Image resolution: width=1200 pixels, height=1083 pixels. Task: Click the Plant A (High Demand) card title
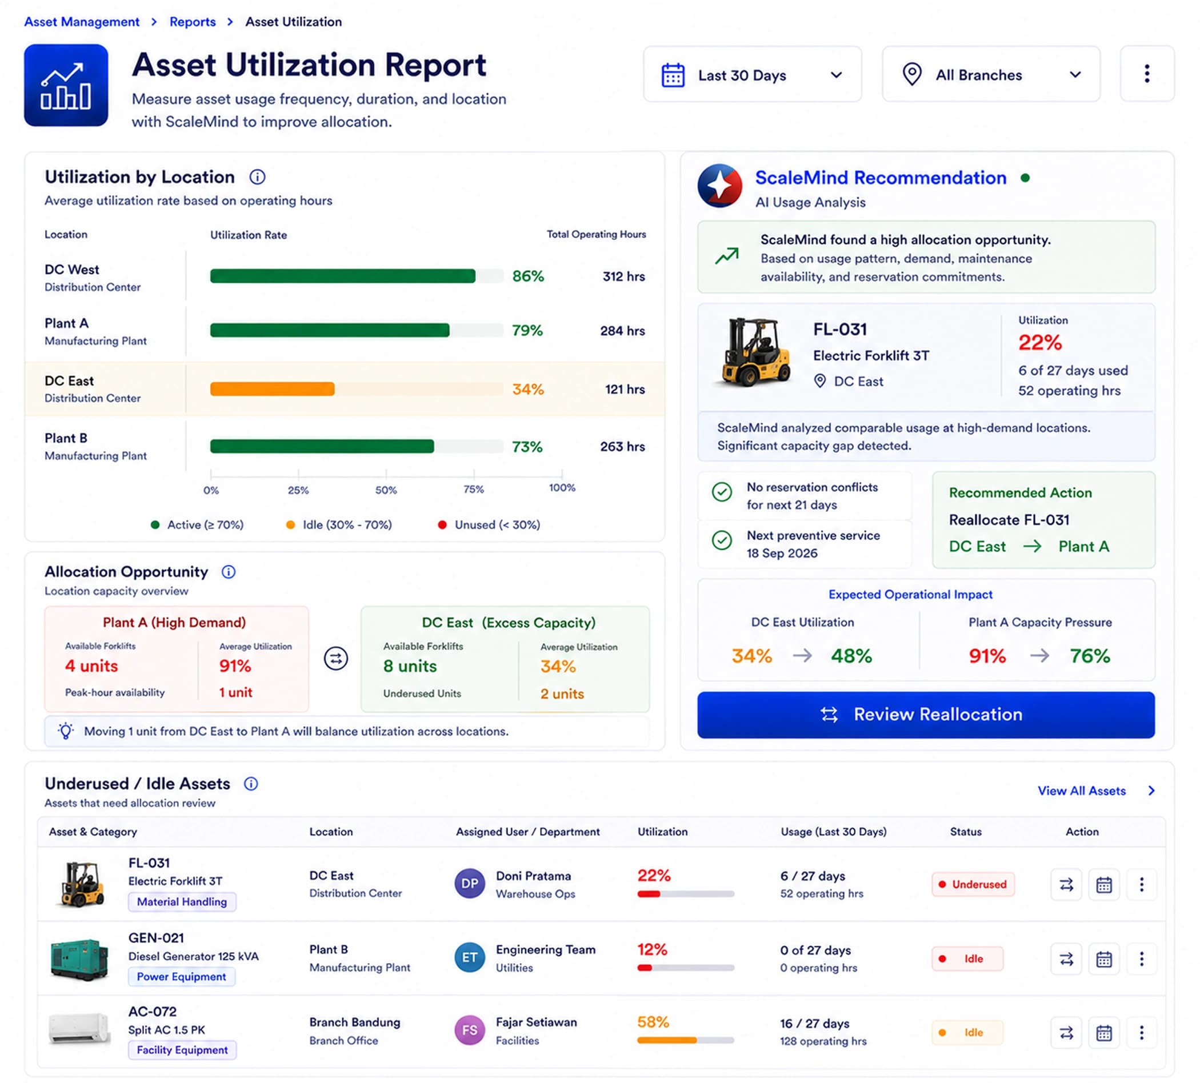click(174, 623)
